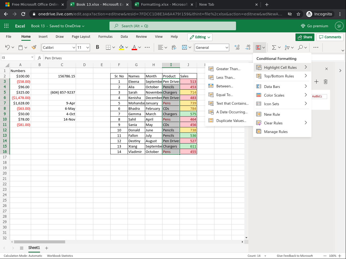346x259 pixels.
Task: Click the Search (Alt + Q) box
Action: (x=173, y=26)
